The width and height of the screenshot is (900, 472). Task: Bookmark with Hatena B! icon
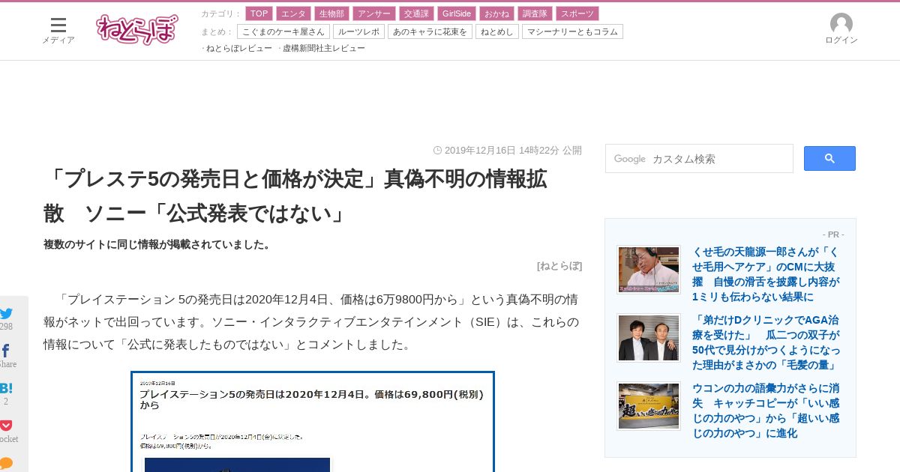(6, 388)
